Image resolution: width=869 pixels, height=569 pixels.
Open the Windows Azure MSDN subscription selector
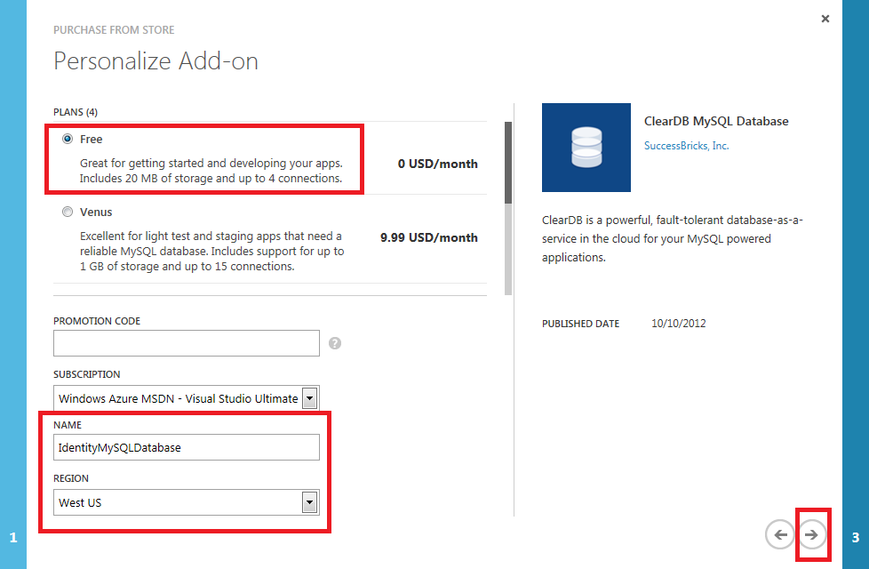[178, 397]
